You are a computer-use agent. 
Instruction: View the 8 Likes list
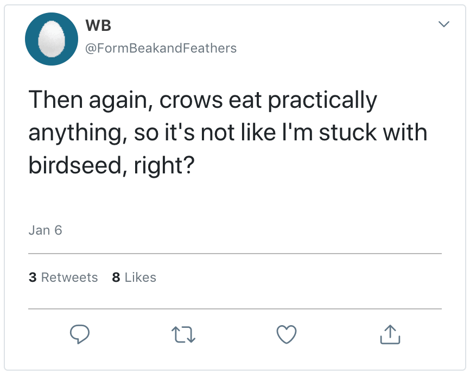(x=134, y=277)
